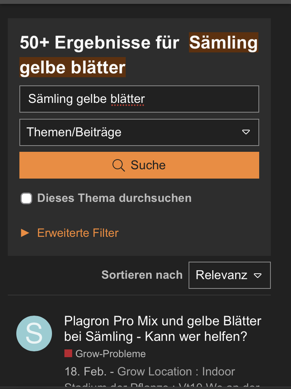Click the "18. Feb." post date
Image resolution: width=291 pixels, height=389 pixels.
coord(85,372)
